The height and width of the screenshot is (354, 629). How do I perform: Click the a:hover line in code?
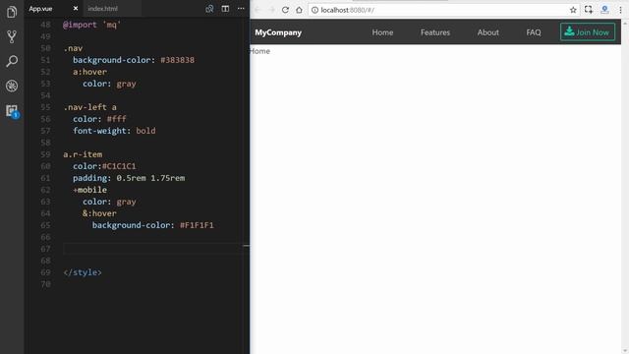tap(89, 72)
